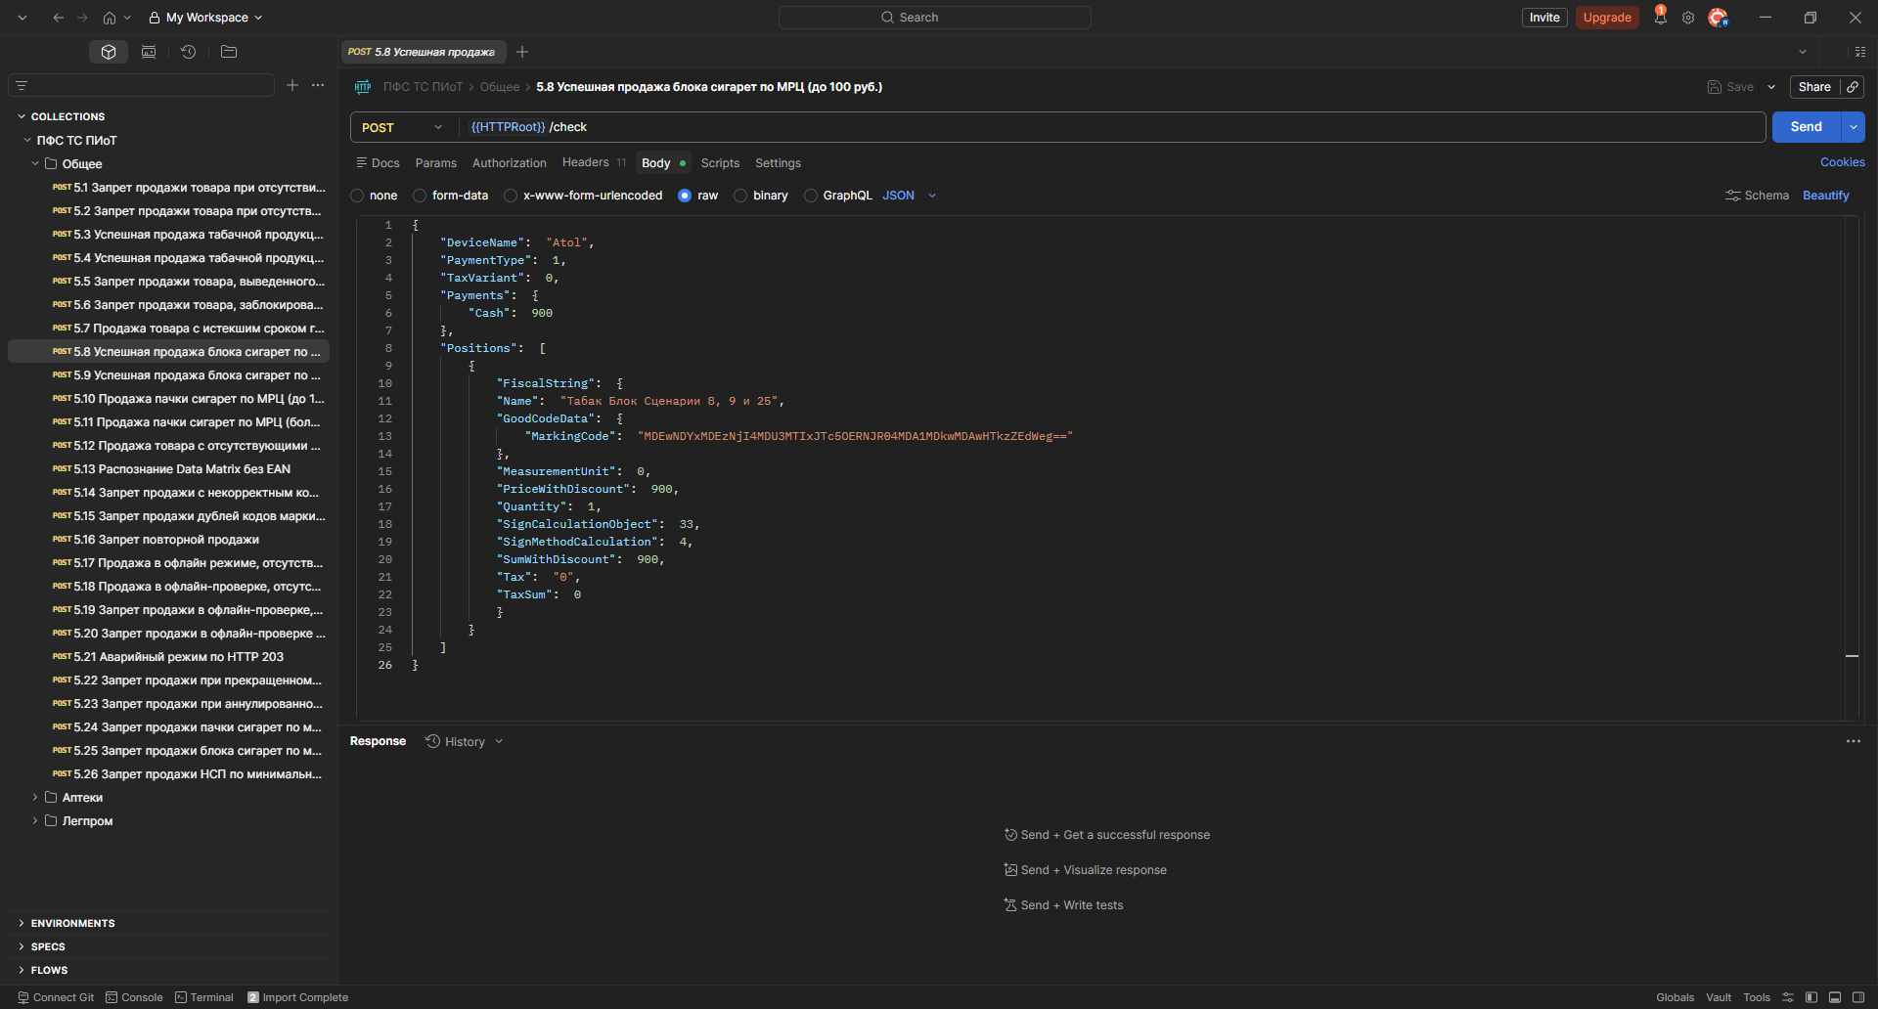Open the collections more-options ellipsis
The height and width of the screenshot is (1009, 1878).
point(318,85)
